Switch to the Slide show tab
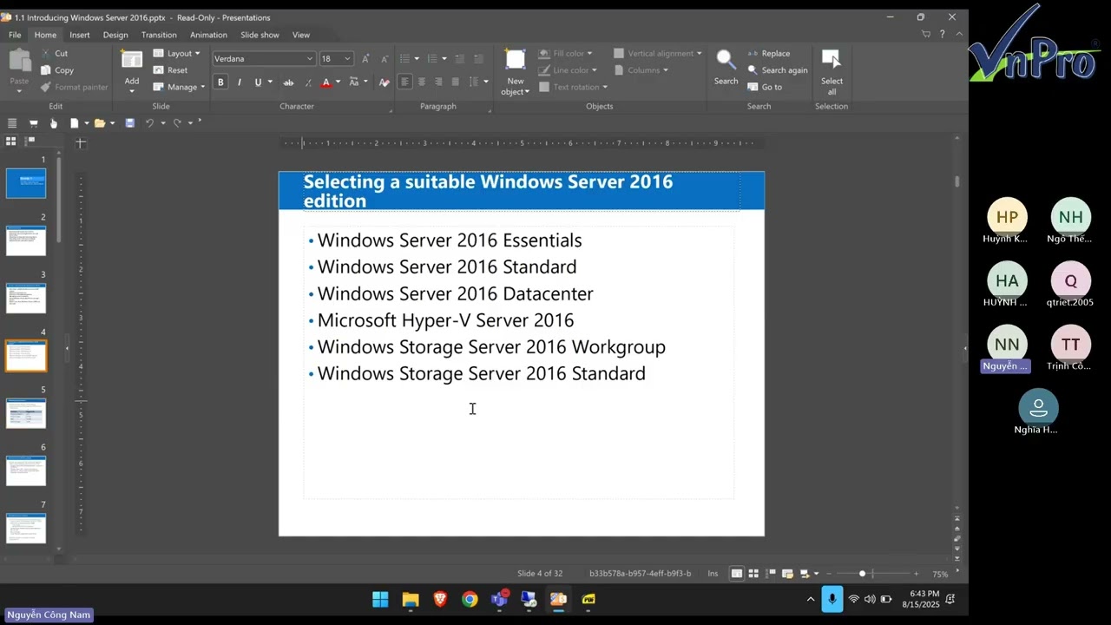The width and height of the screenshot is (1111, 625). click(260, 35)
